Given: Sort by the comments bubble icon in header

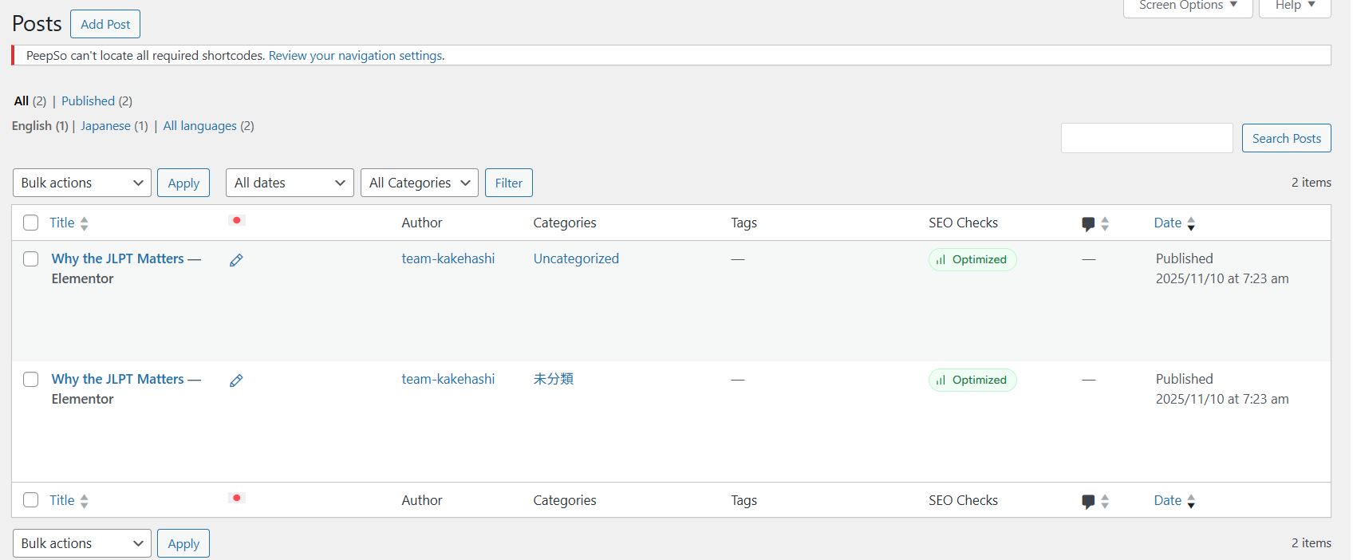Looking at the screenshot, I should click(x=1088, y=223).
